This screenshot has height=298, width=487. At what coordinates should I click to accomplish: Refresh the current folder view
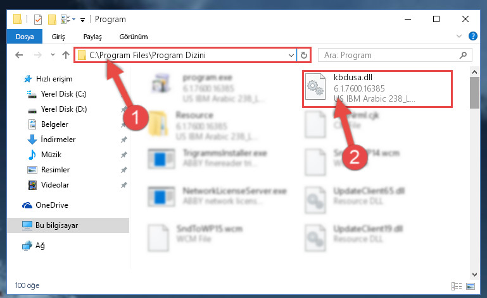304,55
